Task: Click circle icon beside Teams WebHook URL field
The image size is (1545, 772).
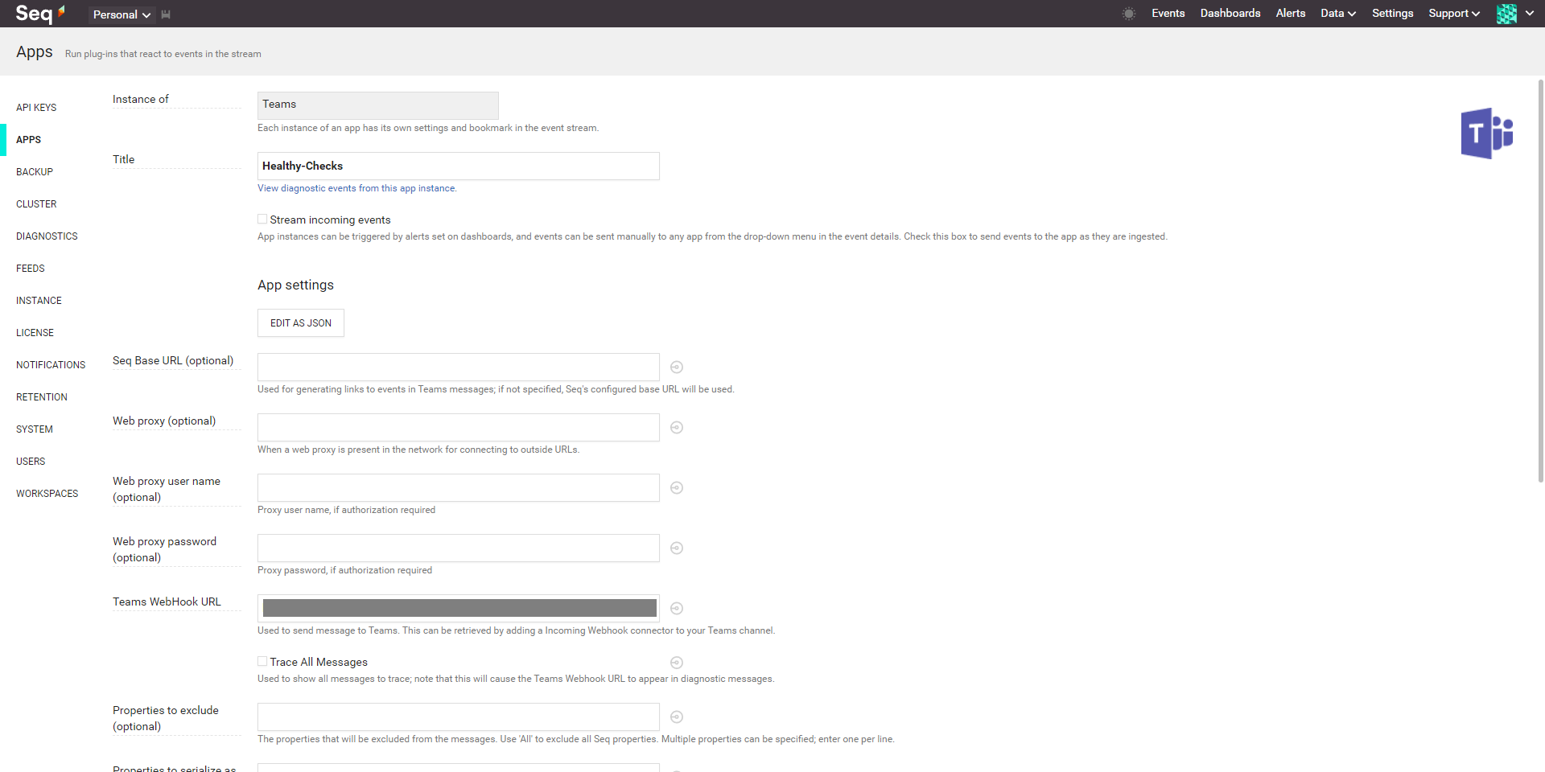Action: pos(677,609)
